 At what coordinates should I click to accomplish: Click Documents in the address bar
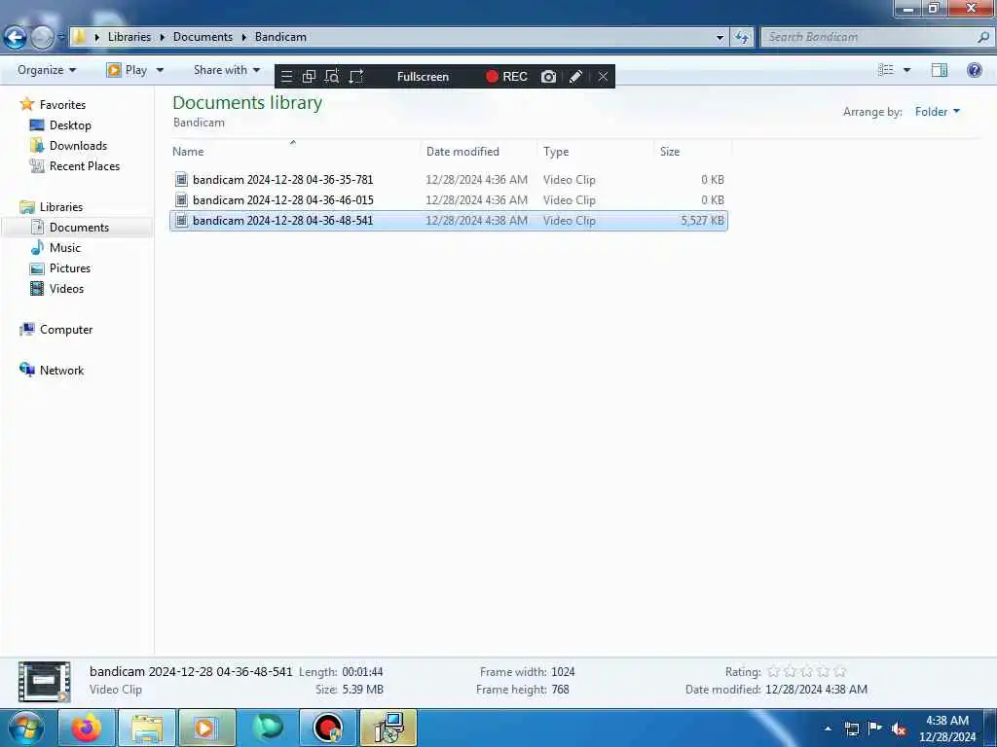point(203,37)
